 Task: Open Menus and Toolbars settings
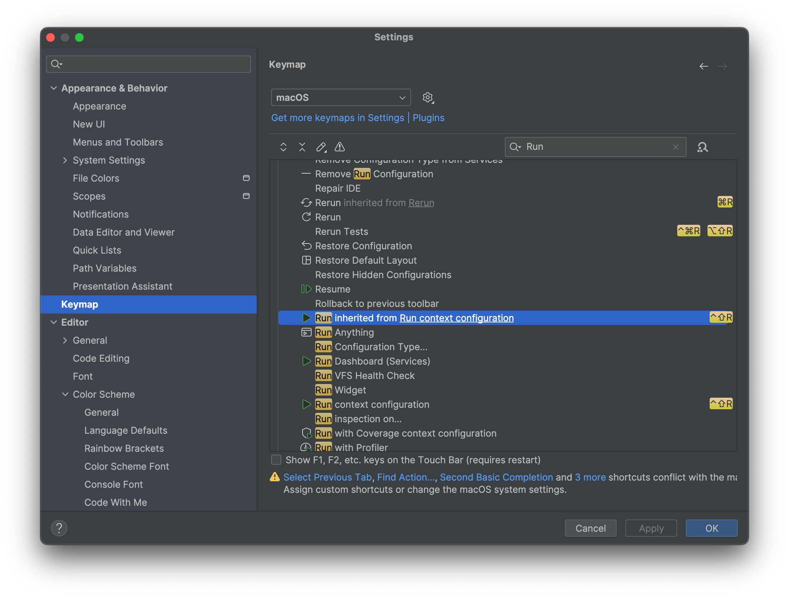coord(118,142)
